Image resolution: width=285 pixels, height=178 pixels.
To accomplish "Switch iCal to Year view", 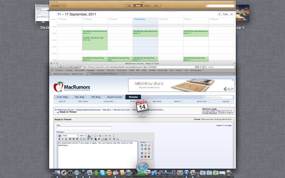I will click(156, 6).
